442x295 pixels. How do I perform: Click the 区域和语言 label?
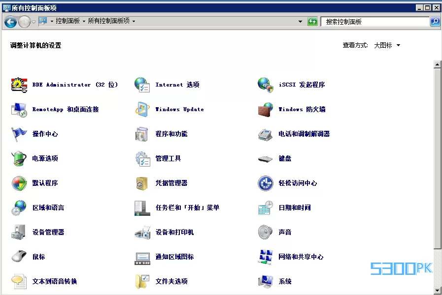48,207
